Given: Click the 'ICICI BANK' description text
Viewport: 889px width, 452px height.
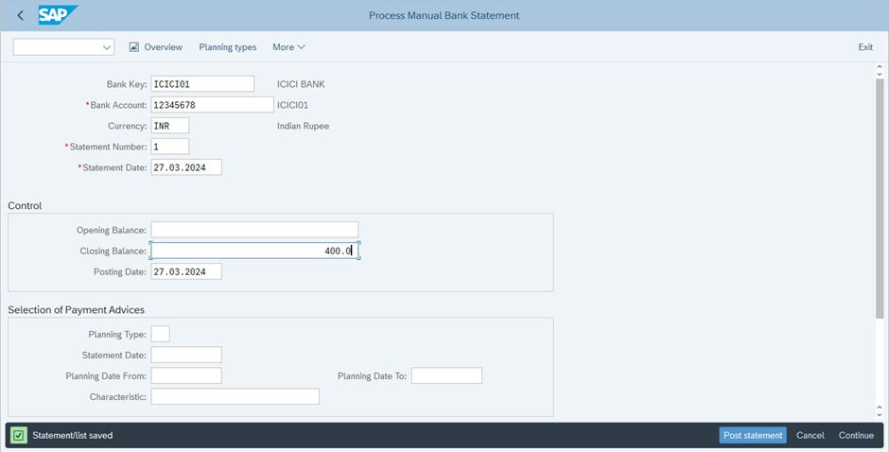Looking at the screenshot, I should coord(301,84).
